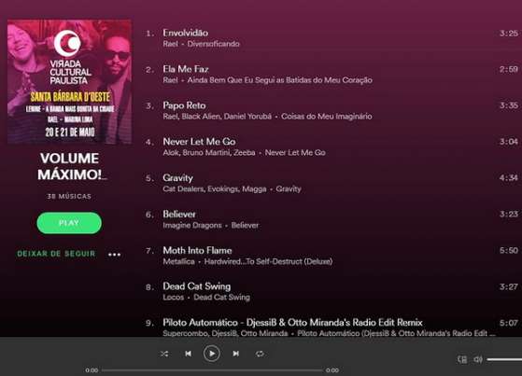Mute audio with speaker icon
The width and height of the screenshot is (522, 376).
click(478, 359)
